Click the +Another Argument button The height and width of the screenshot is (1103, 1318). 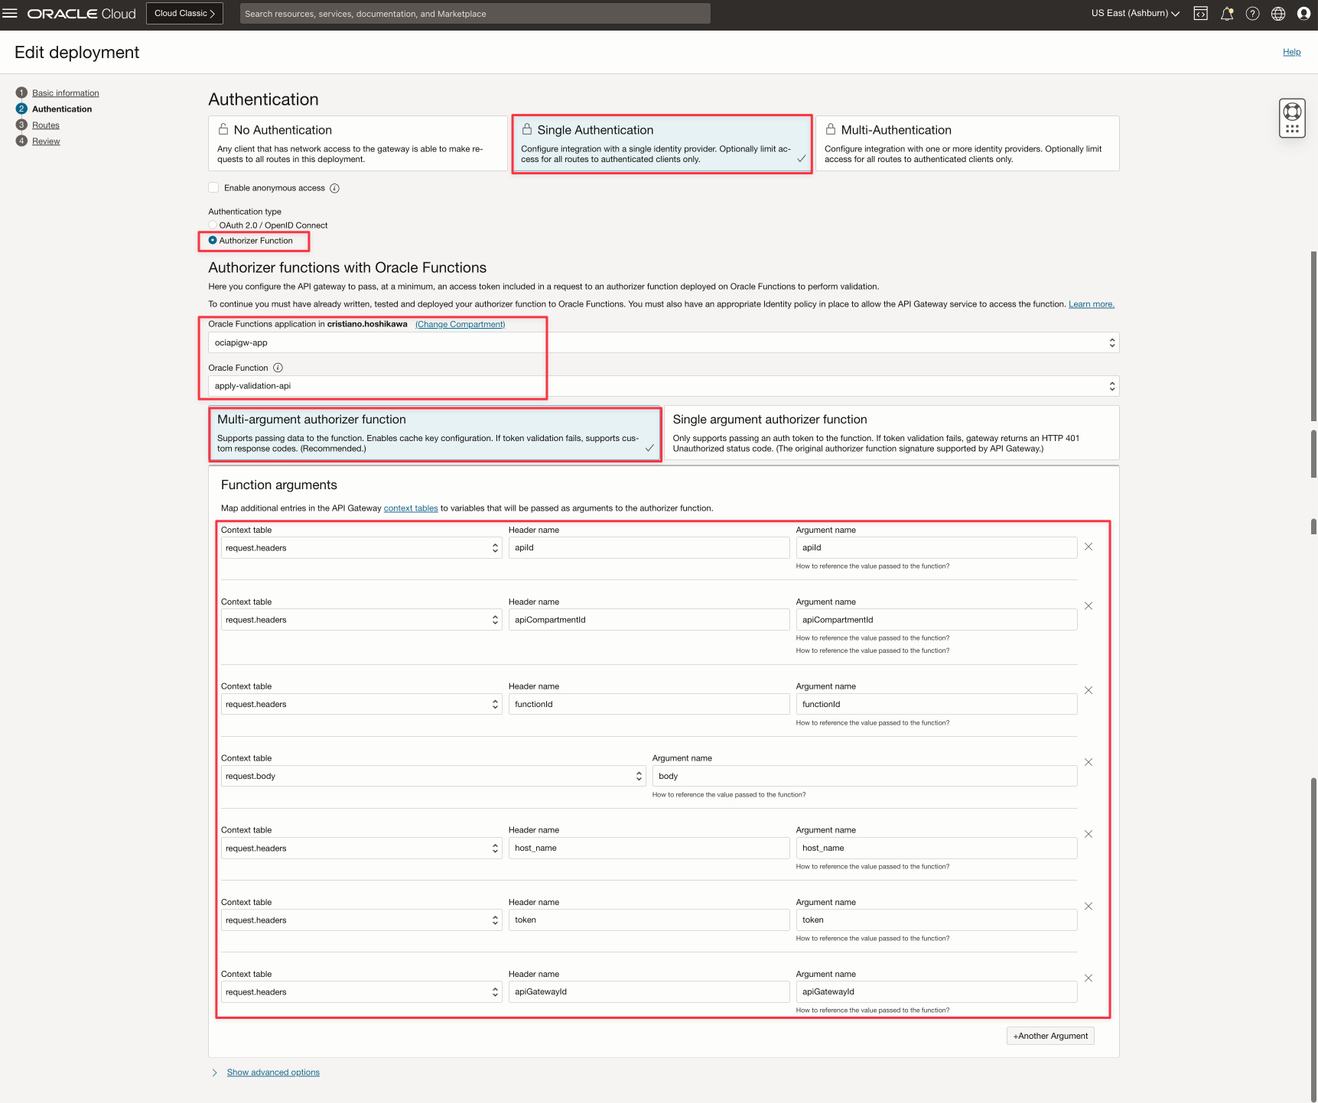click(x=1050, y=1036)
